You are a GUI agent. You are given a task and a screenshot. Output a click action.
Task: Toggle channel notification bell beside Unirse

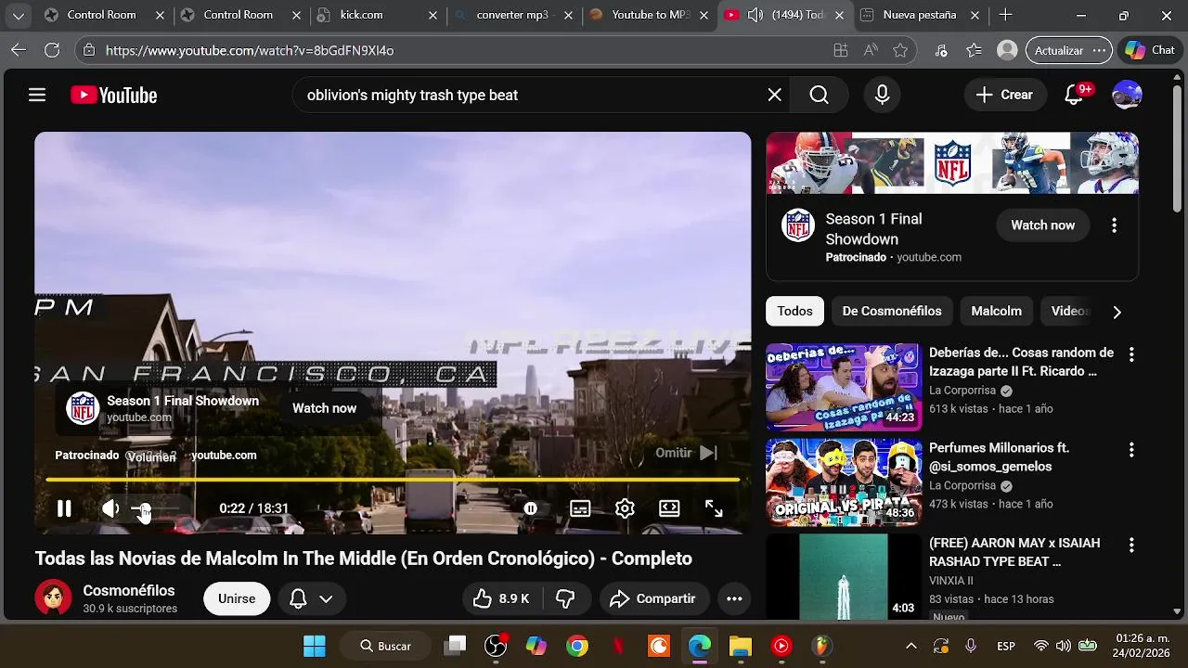[298, 599]
